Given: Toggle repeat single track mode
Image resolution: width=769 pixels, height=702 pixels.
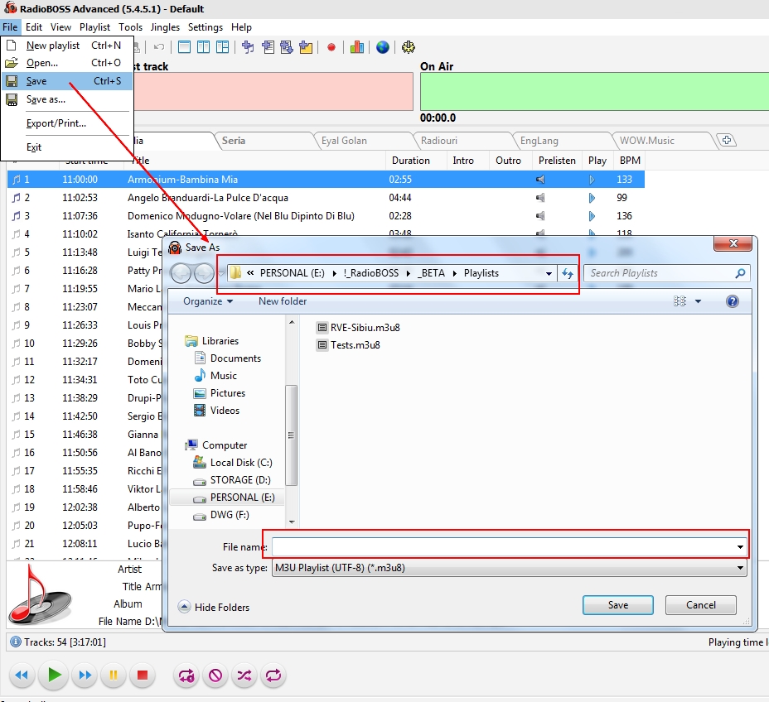Looking at the screenshot, I should (x=186, y=675).
